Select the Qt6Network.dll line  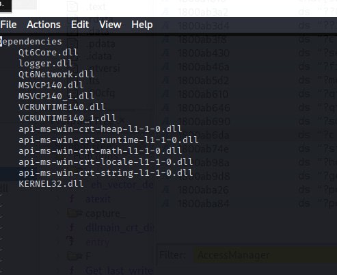pos(57,75)
